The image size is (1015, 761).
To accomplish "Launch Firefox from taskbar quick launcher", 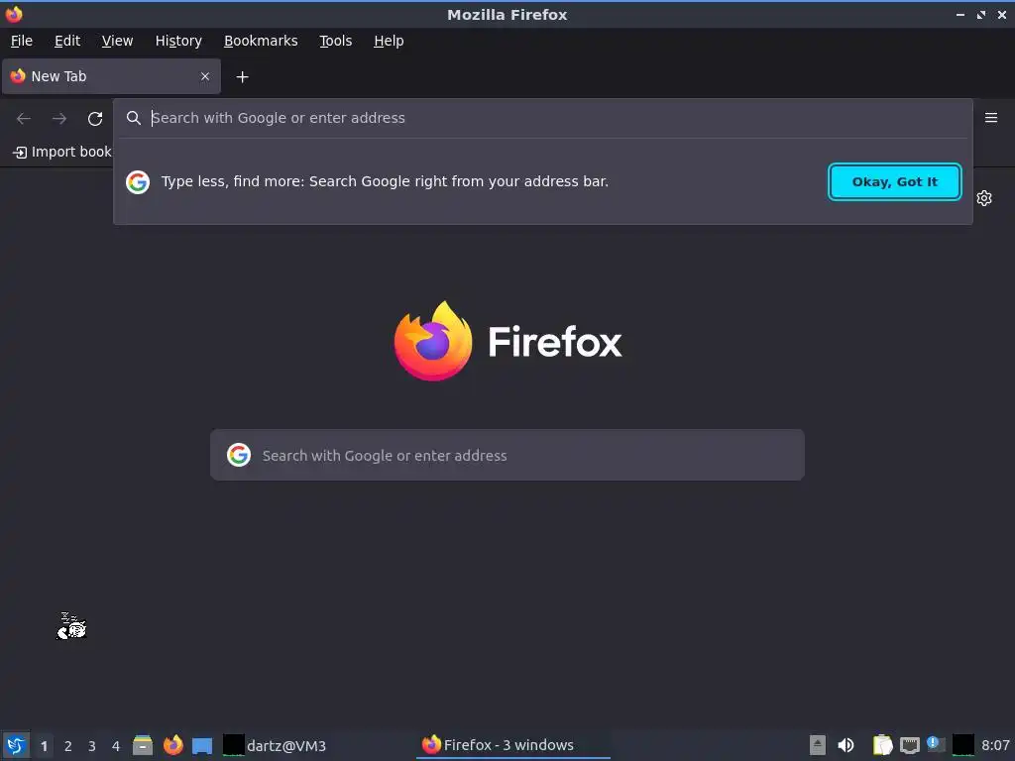I will [172, 745].
